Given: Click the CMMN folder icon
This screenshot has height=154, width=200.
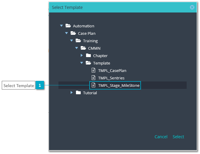Looking at the screenshot, I should coord(83,48).
